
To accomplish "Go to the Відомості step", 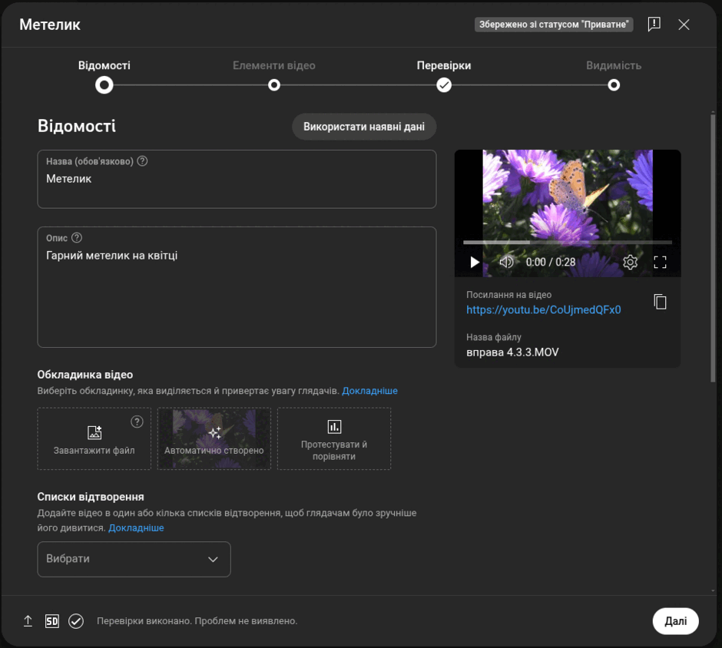I will pos(104,76).
